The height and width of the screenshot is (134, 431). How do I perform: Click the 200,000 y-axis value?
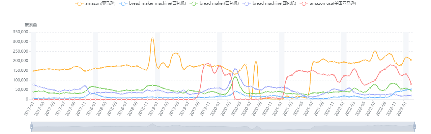(20, 61)
